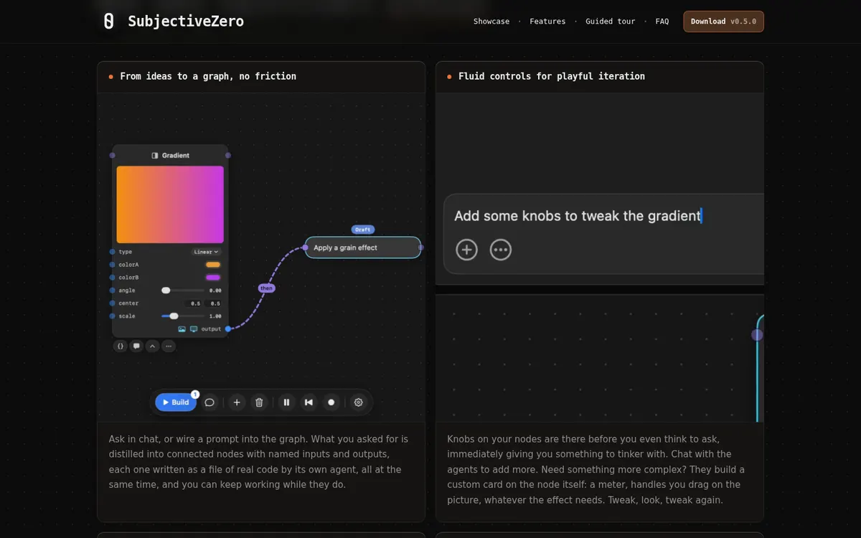Click the angle slider track
This screenshot has width=861, height=538.
pos(183,291)
